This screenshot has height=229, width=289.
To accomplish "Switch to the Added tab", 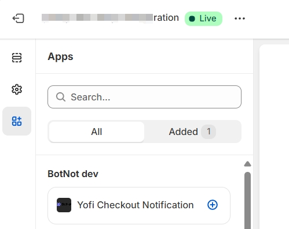I will [x=192, y=132].
